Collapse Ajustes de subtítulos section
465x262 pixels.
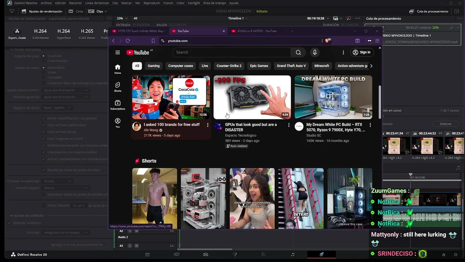11,216
